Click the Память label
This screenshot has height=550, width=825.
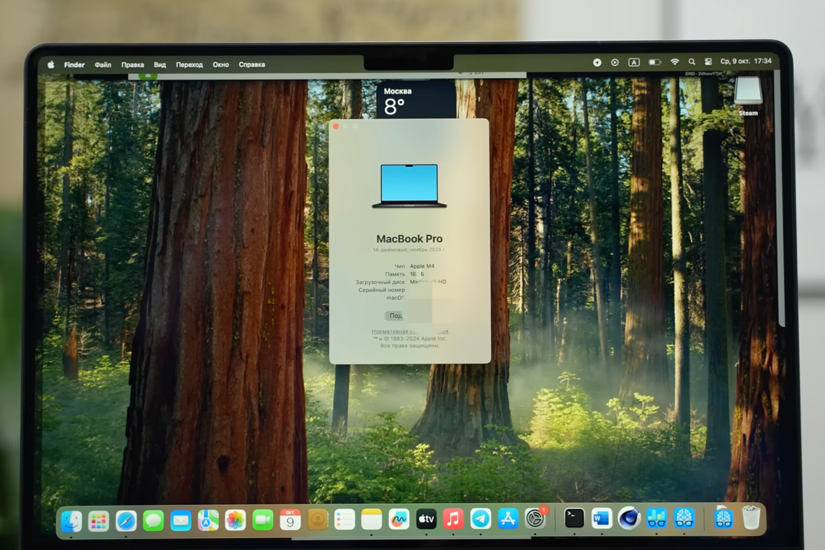(395, 274)
